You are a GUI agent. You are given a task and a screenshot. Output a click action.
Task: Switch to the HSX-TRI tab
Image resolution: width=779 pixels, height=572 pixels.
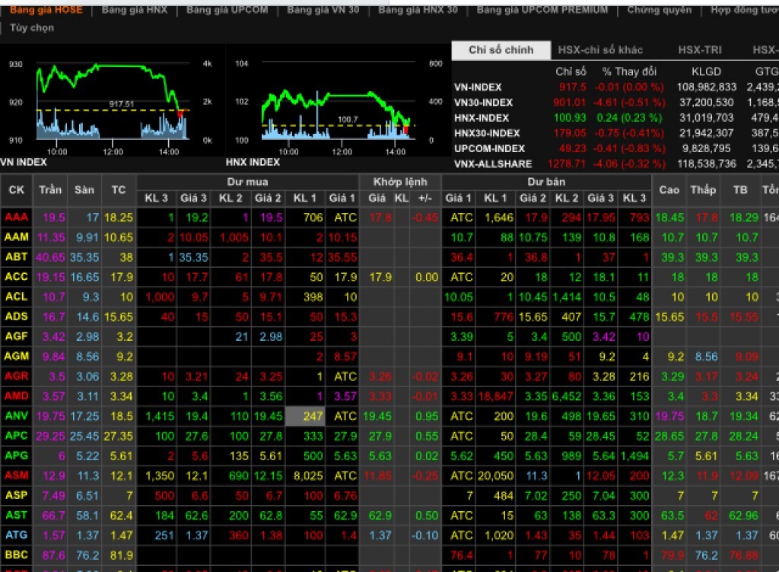(700, 49)
